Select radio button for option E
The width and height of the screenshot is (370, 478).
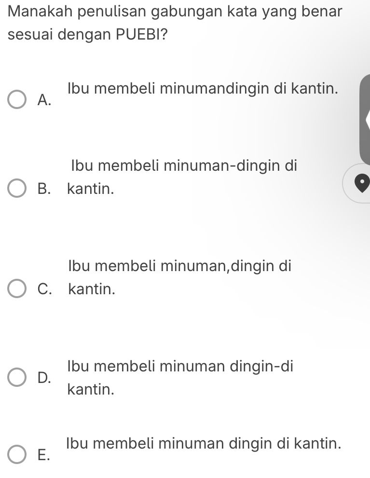pyautogui.click(x=16, y=454)
